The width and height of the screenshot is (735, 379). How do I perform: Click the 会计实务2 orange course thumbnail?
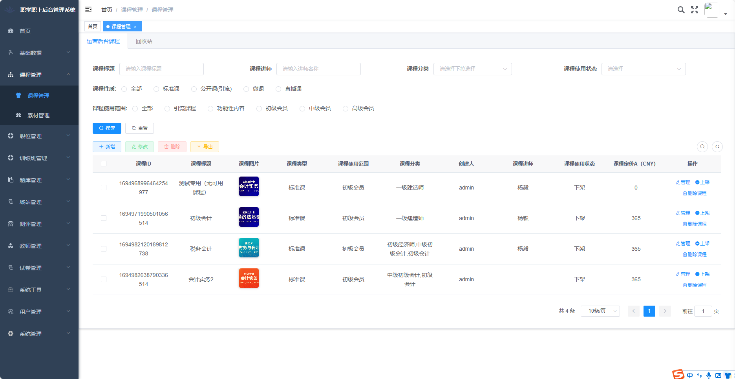click(249, 278)
